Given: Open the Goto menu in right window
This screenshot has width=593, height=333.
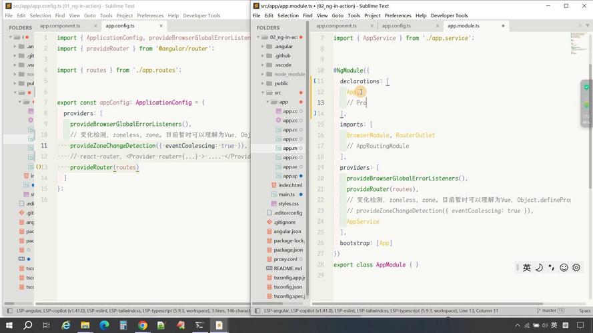Looking at the screenshot, I should point(338,15).
